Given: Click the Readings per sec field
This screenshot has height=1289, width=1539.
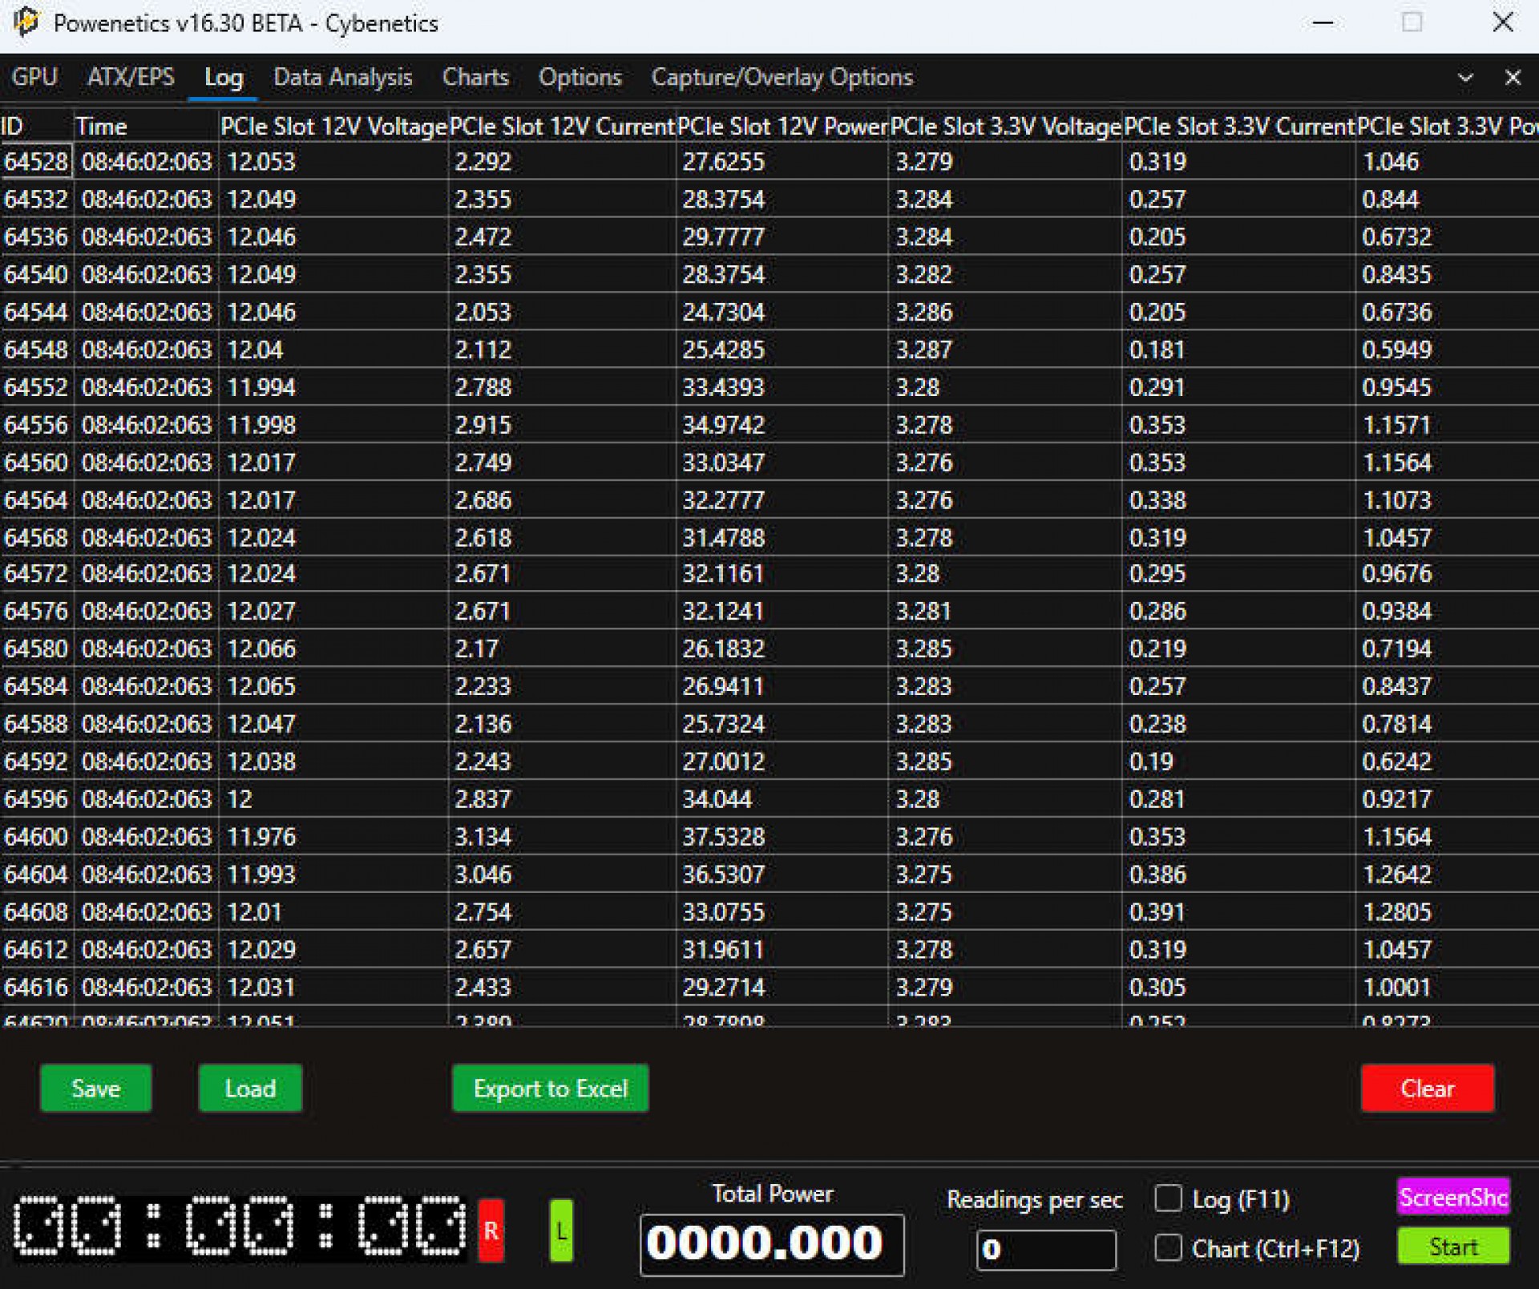Looking at the screenshot, I should (x=1045, y=1249).
